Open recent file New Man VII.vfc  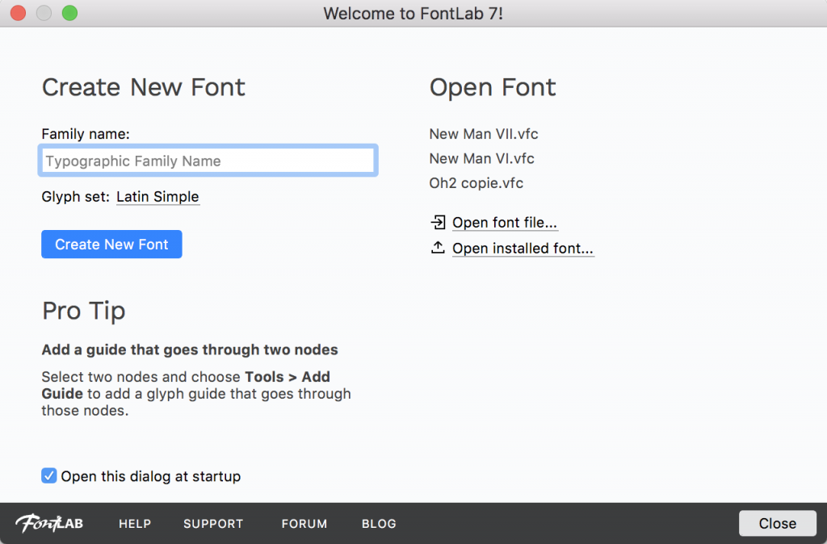(x=483, y=134)
